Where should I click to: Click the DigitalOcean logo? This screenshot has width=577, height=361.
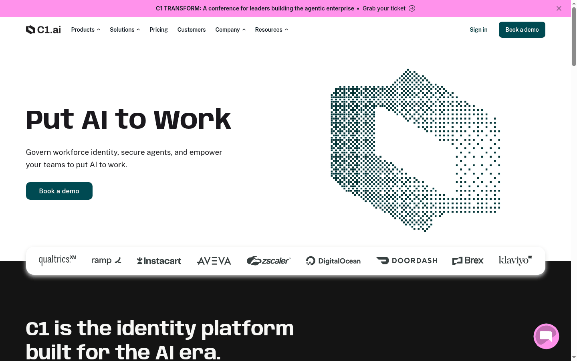click(333, 261)
